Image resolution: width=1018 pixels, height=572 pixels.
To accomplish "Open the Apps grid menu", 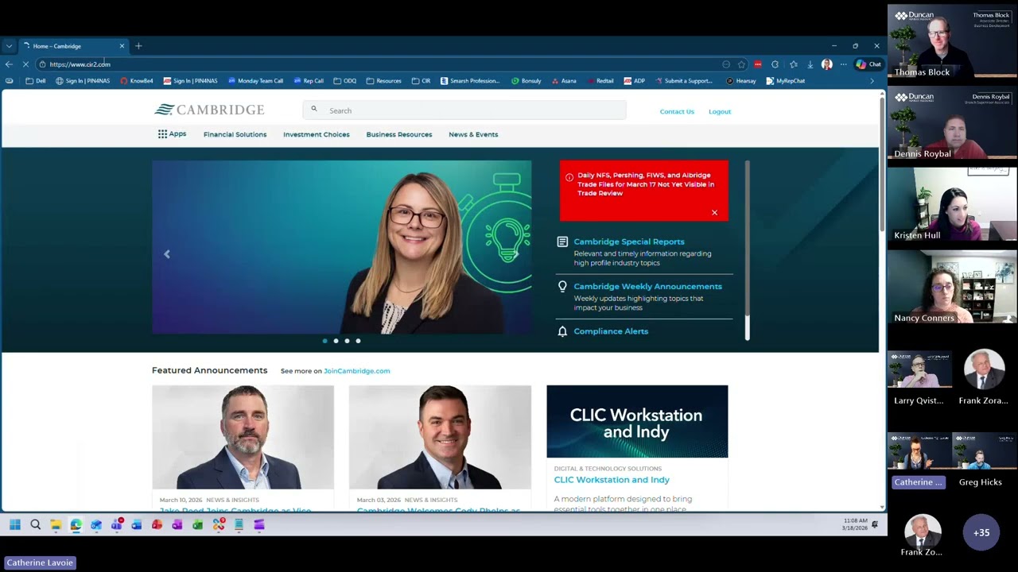I will tap(172, 134).
